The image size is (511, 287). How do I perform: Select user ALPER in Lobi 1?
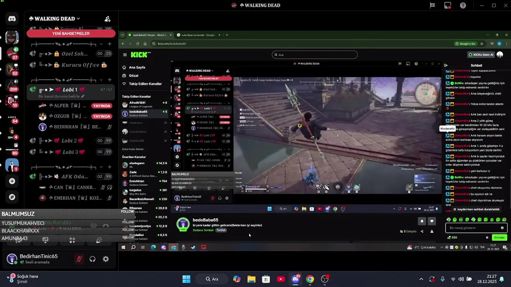pos(74,106)
